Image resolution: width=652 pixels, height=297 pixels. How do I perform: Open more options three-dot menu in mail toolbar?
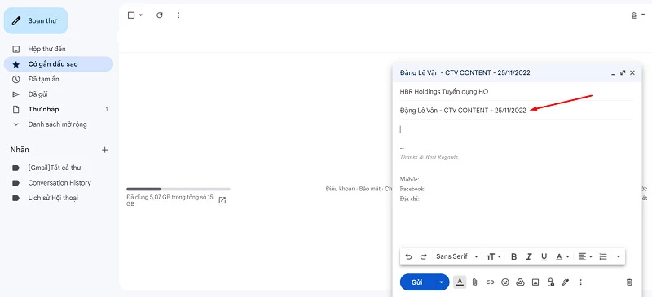click(178, 15)
